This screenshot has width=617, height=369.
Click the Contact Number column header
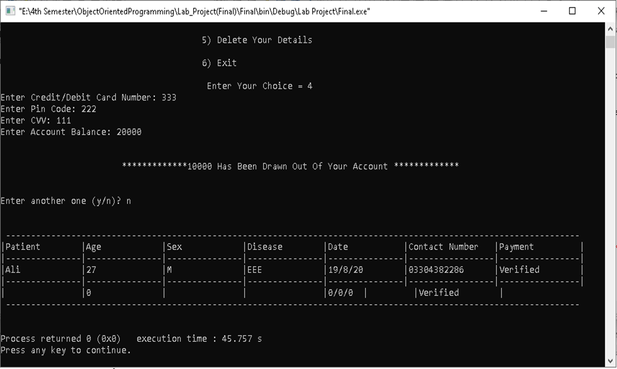pyautogui.click(x=443, y=247)
